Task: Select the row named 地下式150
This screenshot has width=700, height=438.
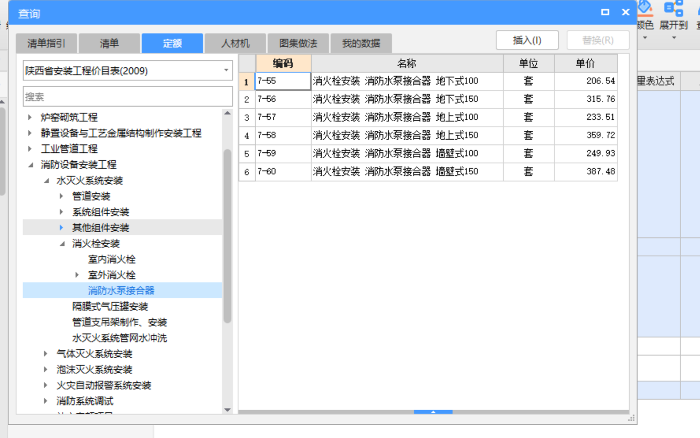Action: point(407,99)
